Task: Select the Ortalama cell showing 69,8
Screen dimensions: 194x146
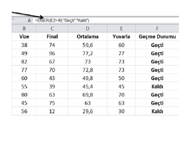Action: [87, 95]
